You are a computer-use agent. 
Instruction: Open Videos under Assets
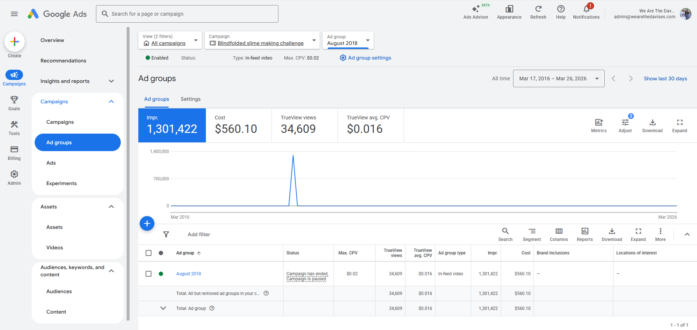55,247
